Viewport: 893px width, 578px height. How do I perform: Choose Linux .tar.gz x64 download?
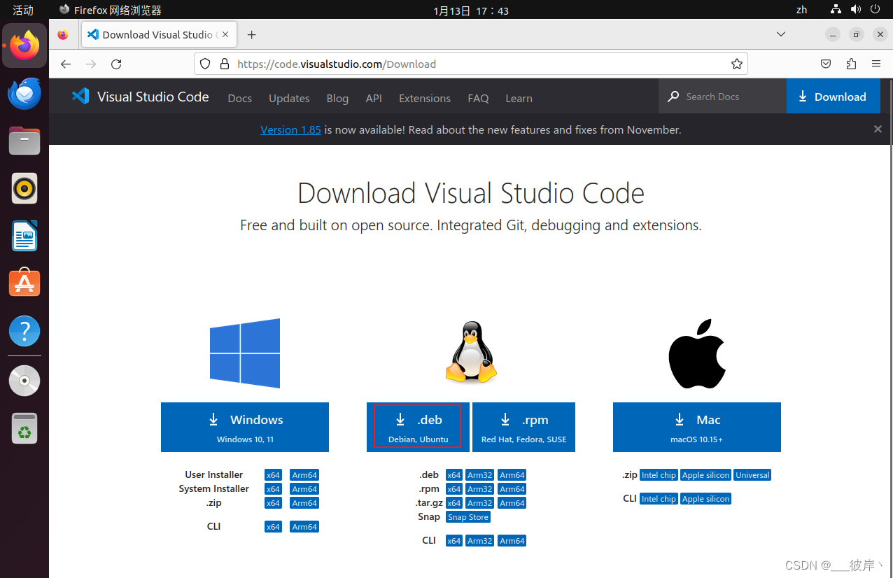point(454,503)
